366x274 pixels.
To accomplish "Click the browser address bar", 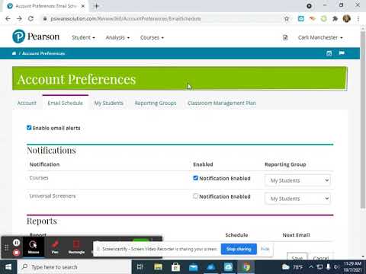I will (x=162, y=18).
